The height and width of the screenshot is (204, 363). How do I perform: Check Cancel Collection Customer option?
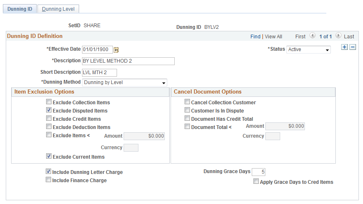[187, 102]
